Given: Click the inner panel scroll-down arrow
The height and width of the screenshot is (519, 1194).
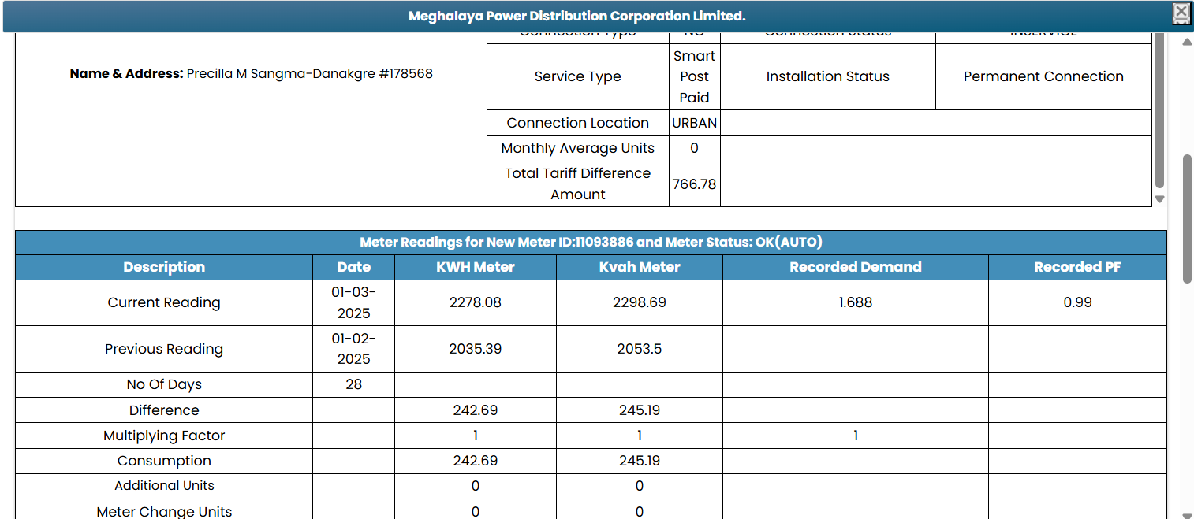Looking at the screenshot, I should (x=1159, y=199).
